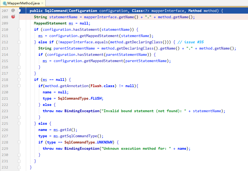This screenshot has height=171, width=248.
Task: Click 'hasStatement' call on line 210
Action: click(x=86, y=29)
